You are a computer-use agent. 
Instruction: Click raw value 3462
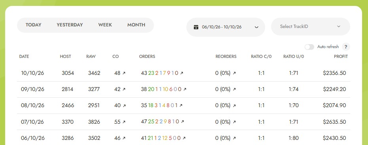(x=94, y=73)
